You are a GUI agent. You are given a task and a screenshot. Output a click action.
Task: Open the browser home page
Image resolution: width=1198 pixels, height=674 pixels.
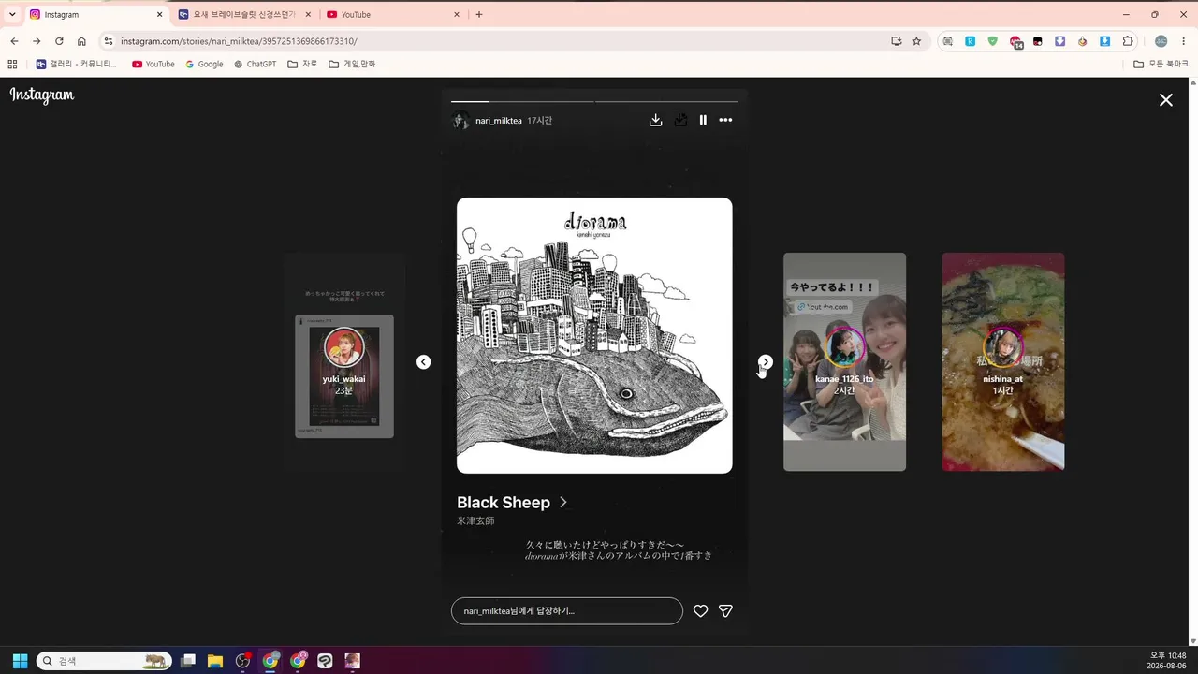point(81,41)
